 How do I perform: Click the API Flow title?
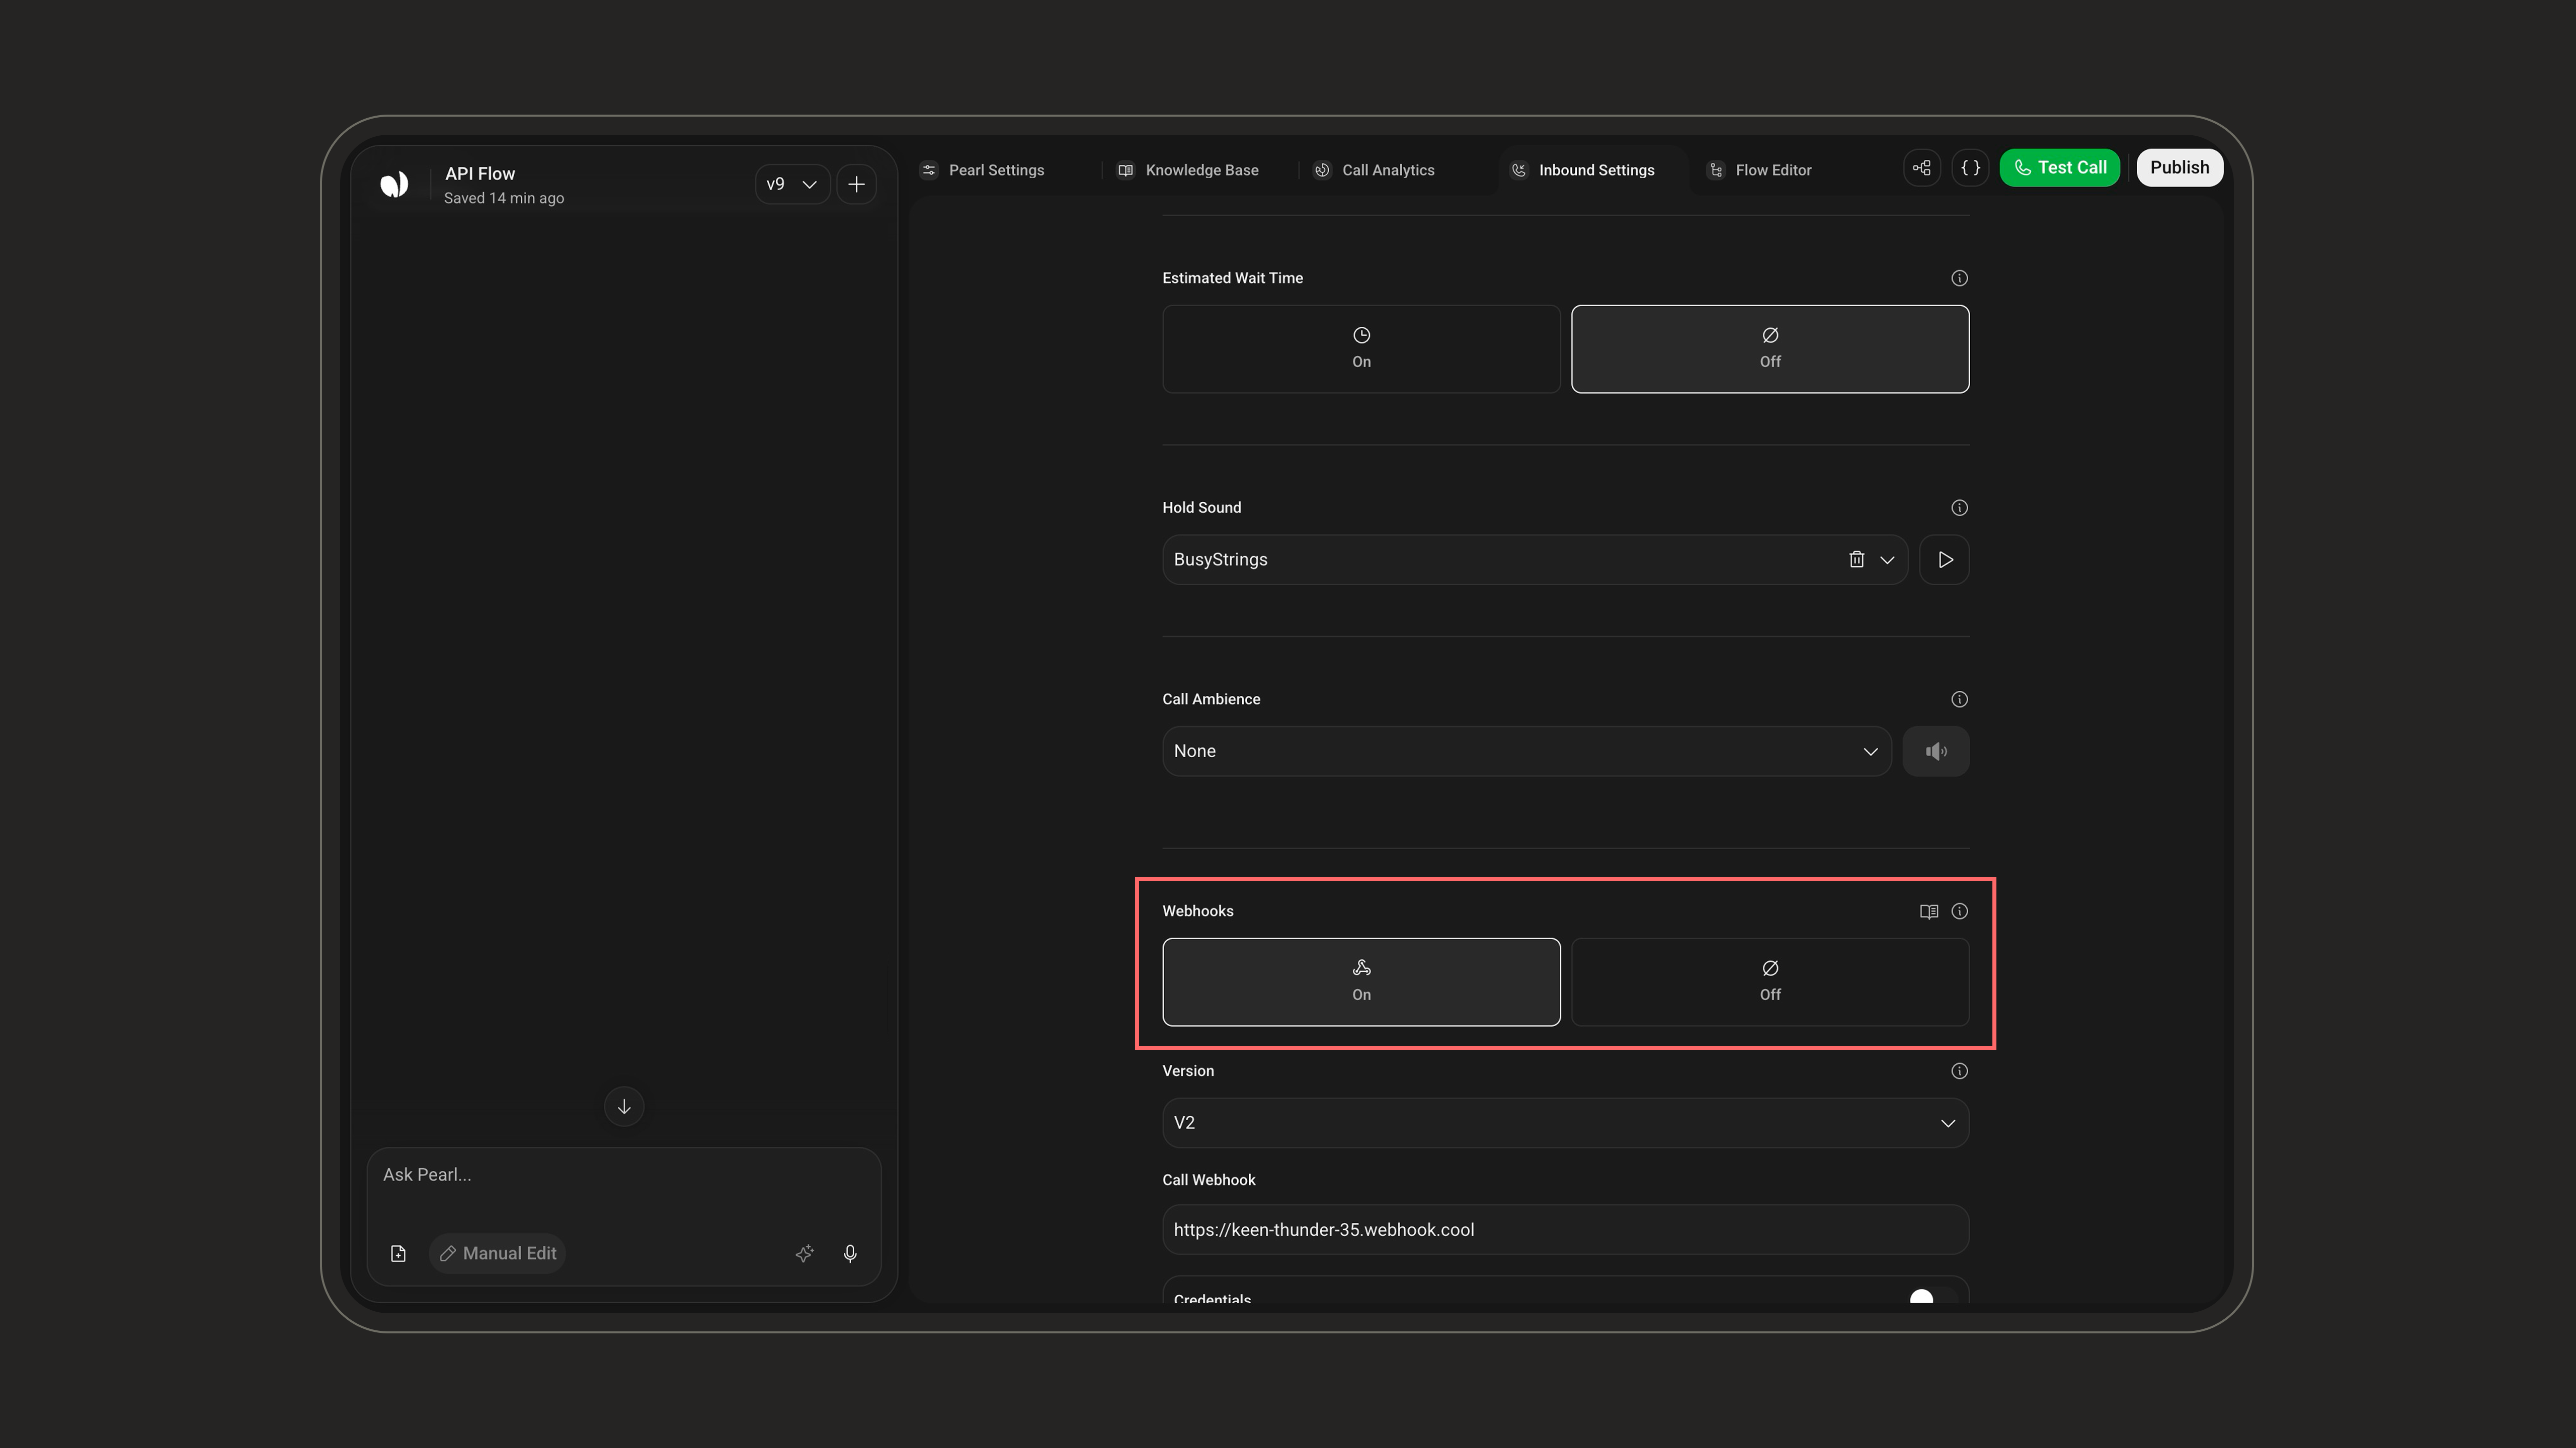[480, 174]
